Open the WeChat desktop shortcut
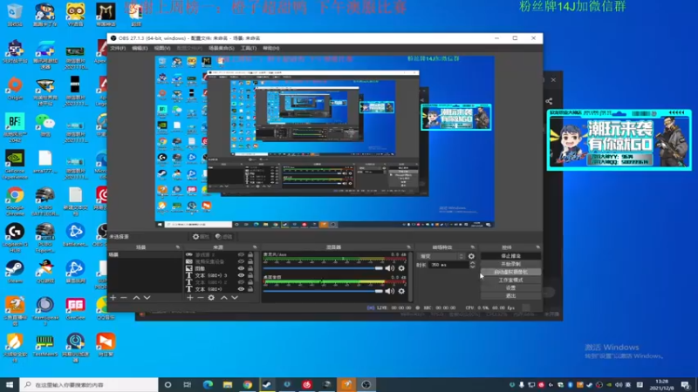698x392 pixels. pyautogui.click(x=45, y=125)
